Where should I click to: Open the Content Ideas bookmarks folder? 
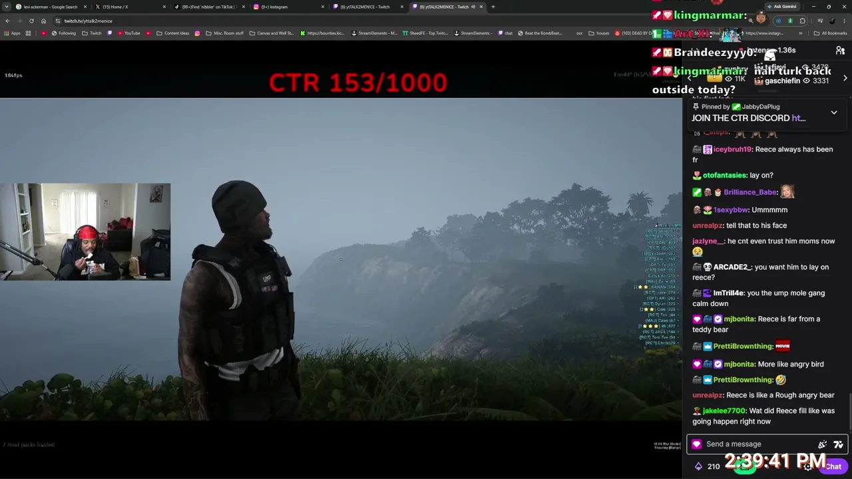coord(172,33)
